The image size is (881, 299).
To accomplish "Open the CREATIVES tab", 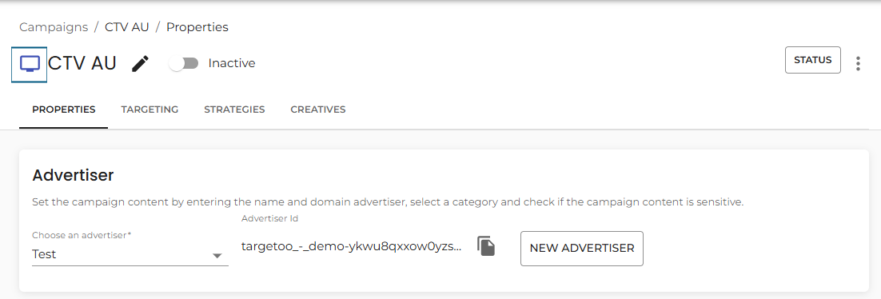I will coord(318,110).
